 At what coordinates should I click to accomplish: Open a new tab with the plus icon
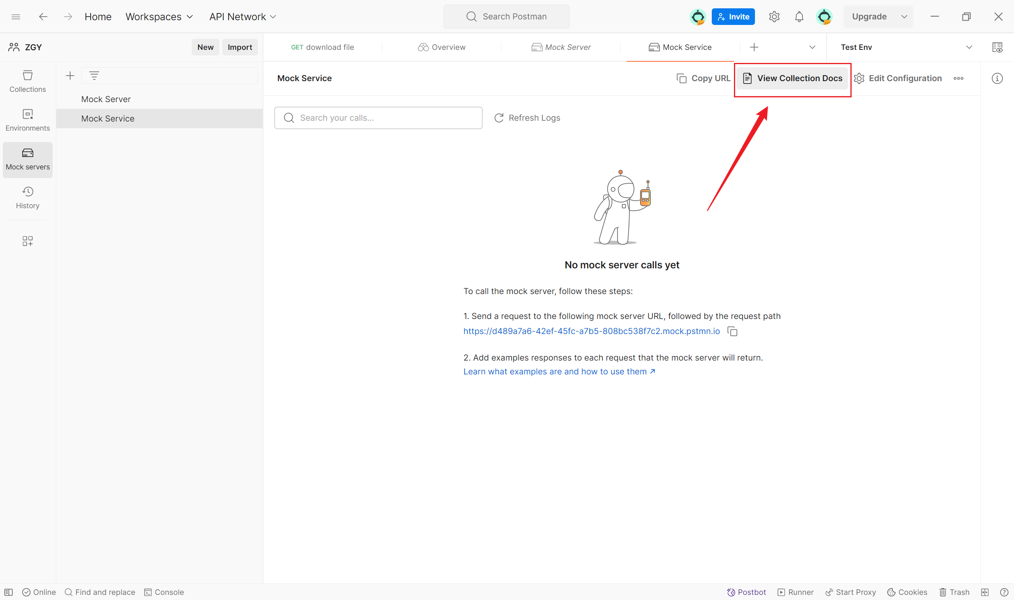pyautogui.click(x=754, y=47)
